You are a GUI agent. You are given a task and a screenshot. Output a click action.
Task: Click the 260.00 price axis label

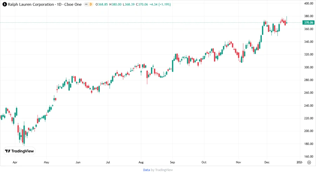click(x=309, y=93)
